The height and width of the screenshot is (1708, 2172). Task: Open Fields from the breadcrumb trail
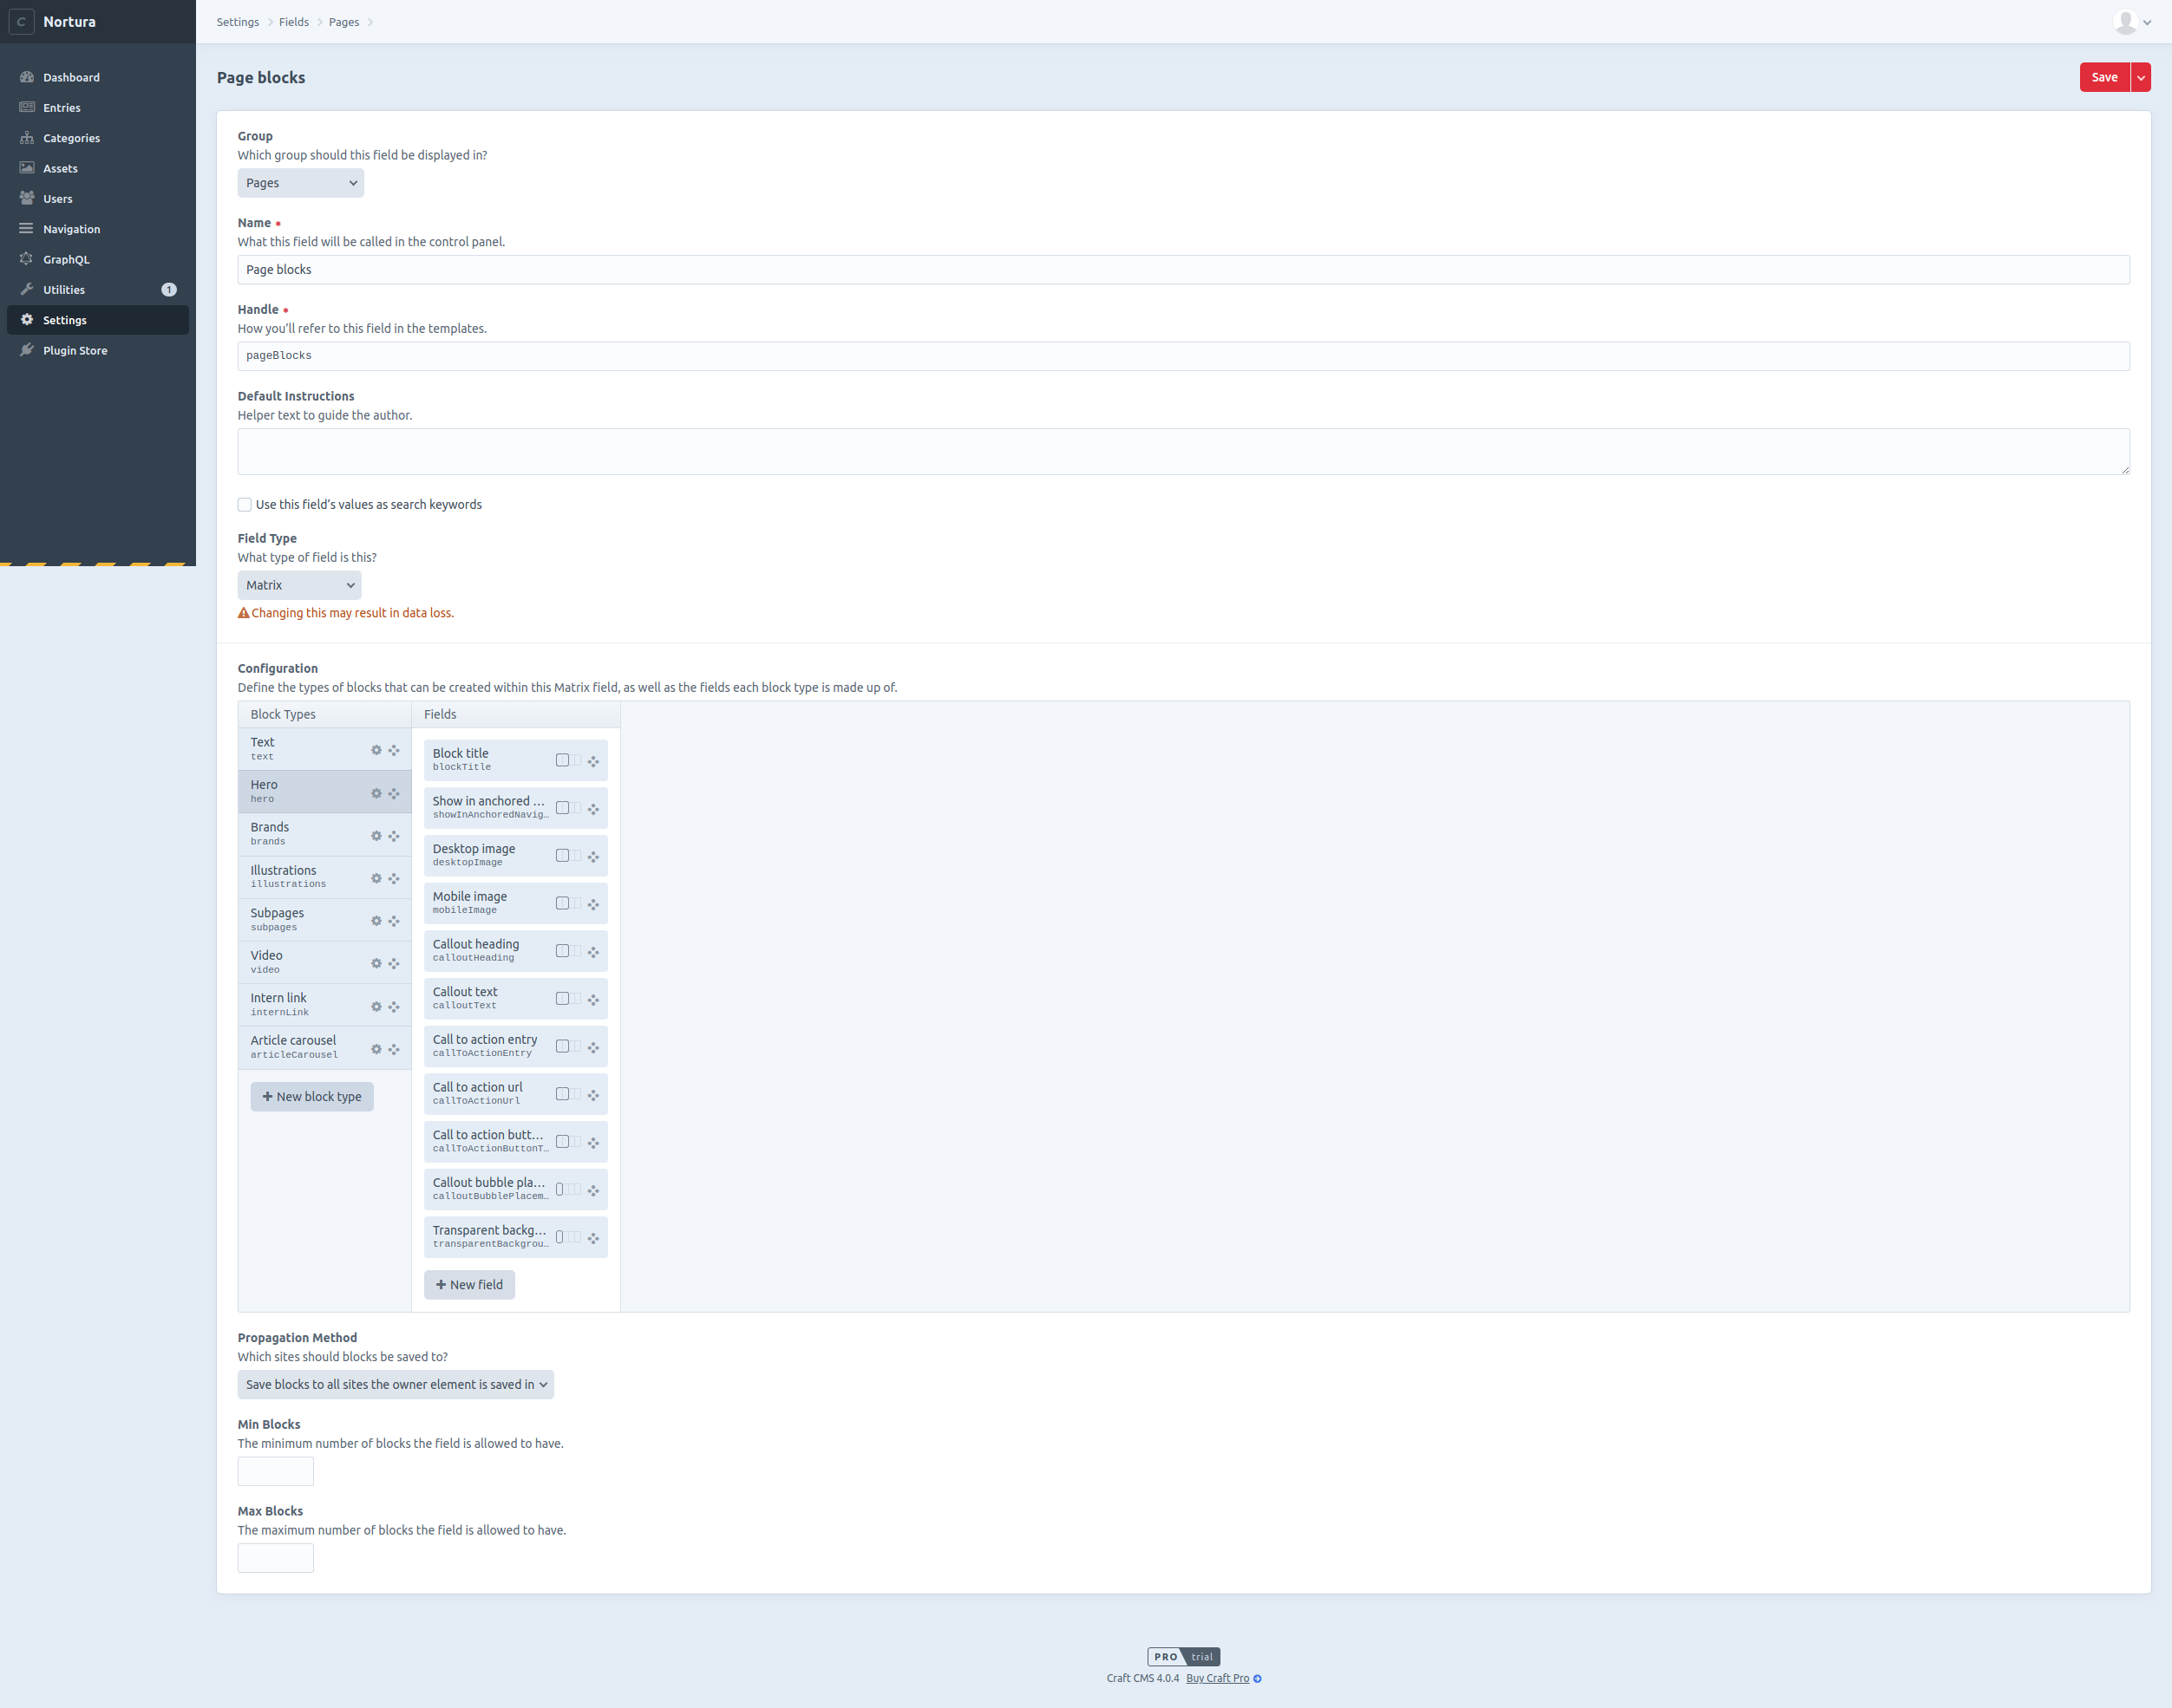(x=293, y=21)
